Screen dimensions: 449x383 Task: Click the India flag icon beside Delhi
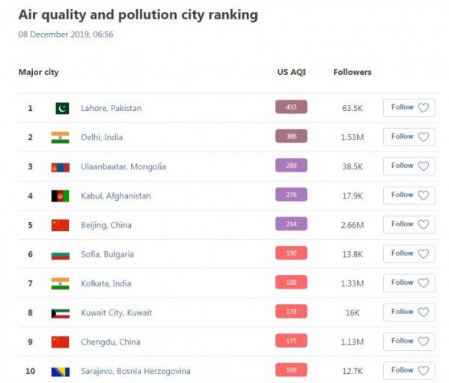(60, 137)
